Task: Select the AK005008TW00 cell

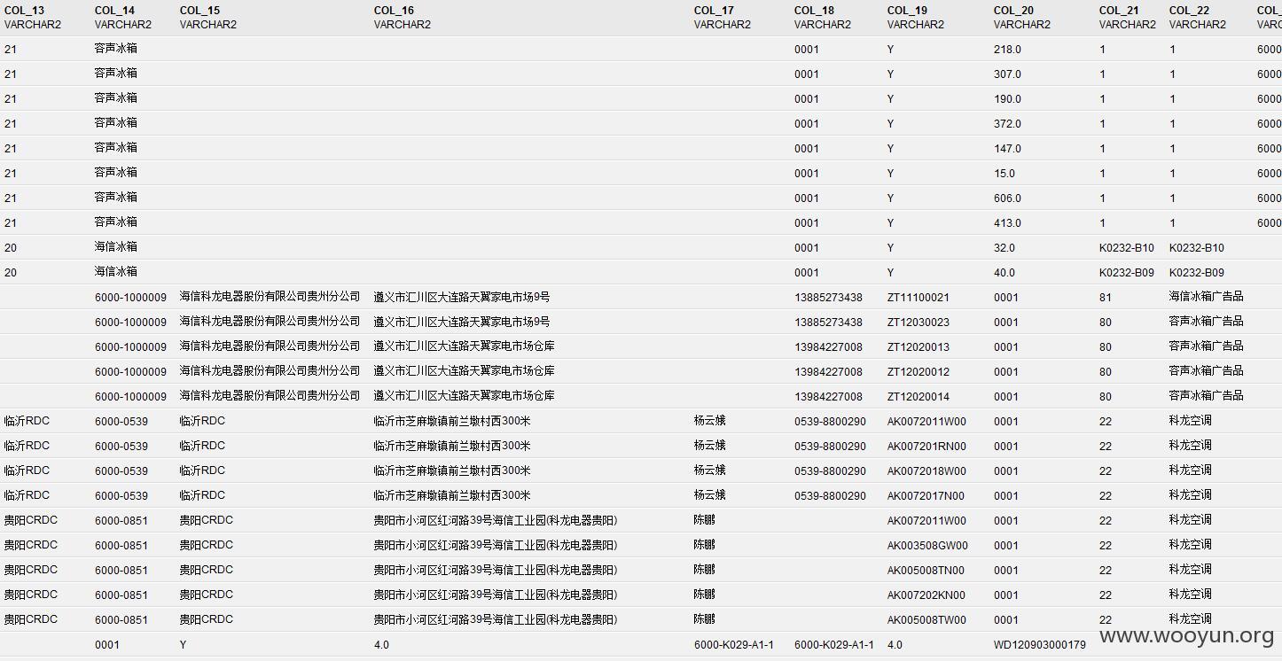Action: point(927,620)
